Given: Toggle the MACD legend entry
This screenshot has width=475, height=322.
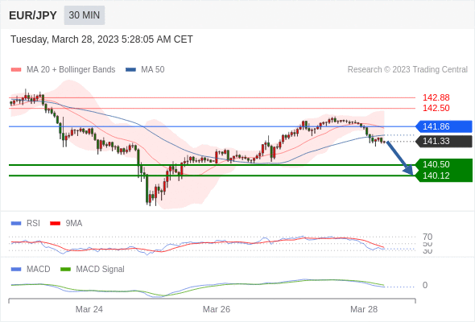Looking at the screenshot, I should click(31, 269).
